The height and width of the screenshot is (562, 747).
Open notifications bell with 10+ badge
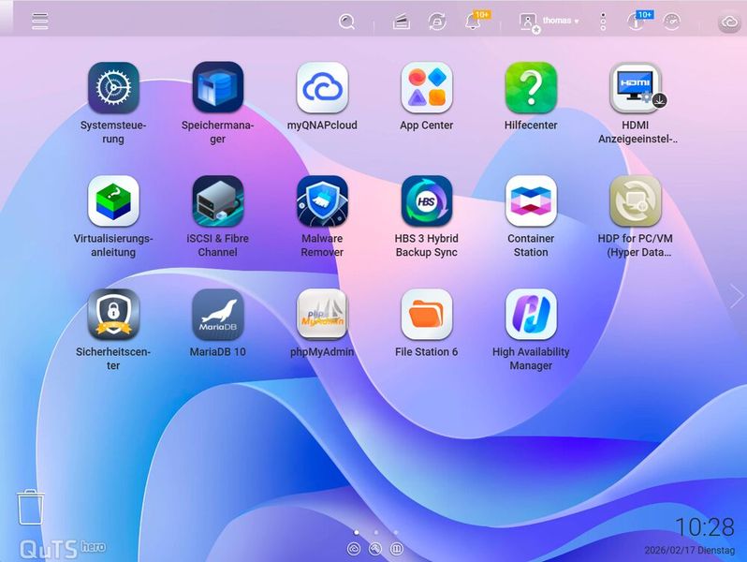pos(474,21)
